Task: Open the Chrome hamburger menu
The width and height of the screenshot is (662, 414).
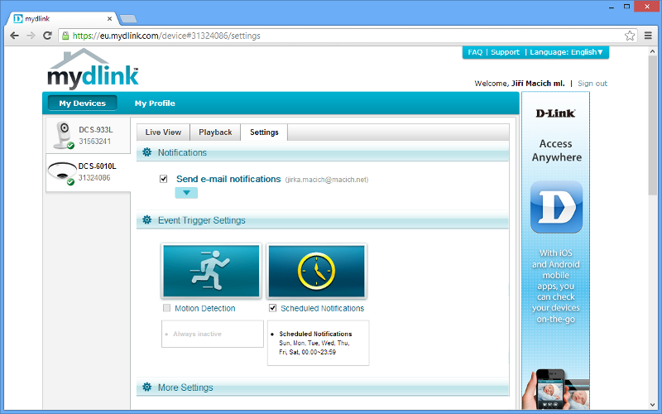Action: click(x=647, y=36)
